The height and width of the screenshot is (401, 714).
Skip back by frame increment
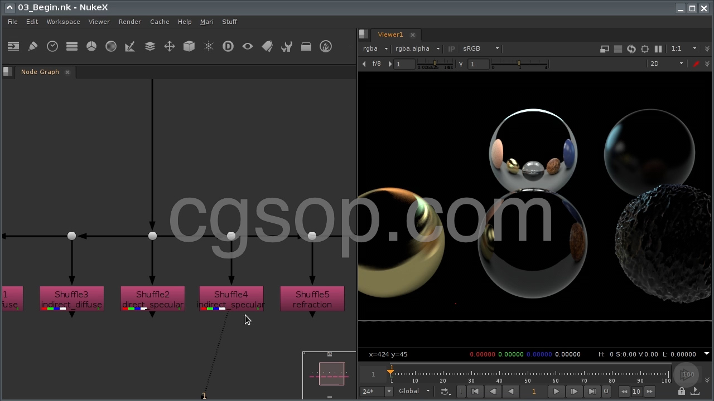[624, 392]
